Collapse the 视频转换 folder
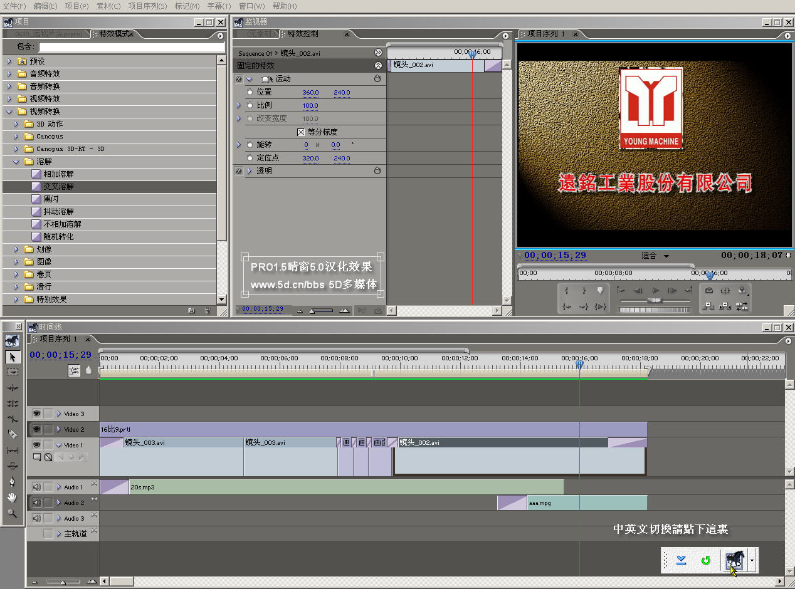Screen dimensions: 795x589 point(9,111)
